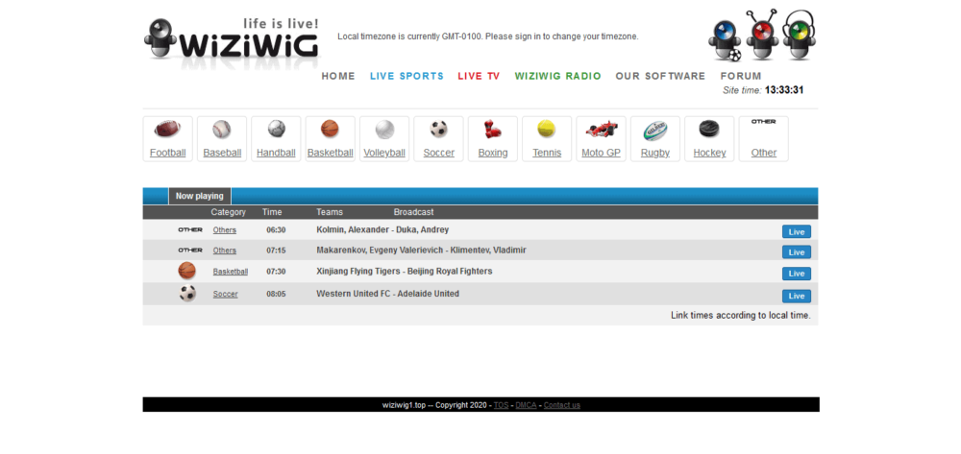This screenshot has width=961, height=454.
Task: Click the Hockey puck icon
Action: coord(709,130)
